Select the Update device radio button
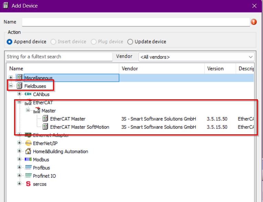Image resolution: width=263 pixels, height=202 pixels. point(130,42)
